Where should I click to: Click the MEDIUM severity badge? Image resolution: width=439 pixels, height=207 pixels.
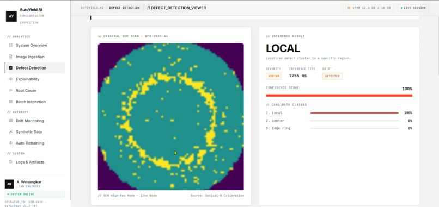click(274, 76)
